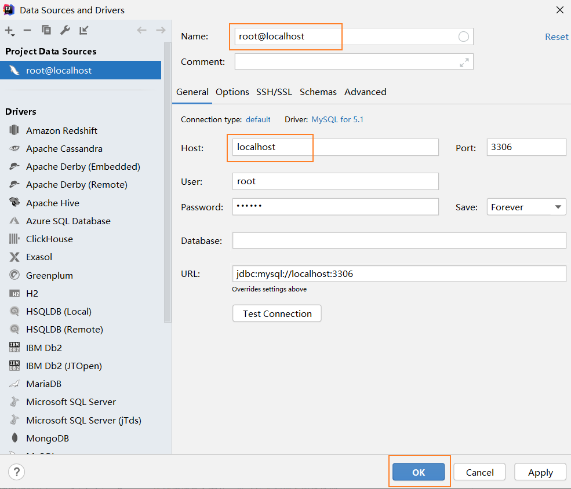
Task: Go back with left arrow
Action: coord(141,30)
